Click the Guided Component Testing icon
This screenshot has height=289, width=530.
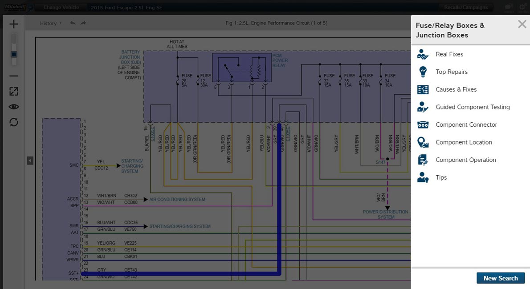pos(423,107)
